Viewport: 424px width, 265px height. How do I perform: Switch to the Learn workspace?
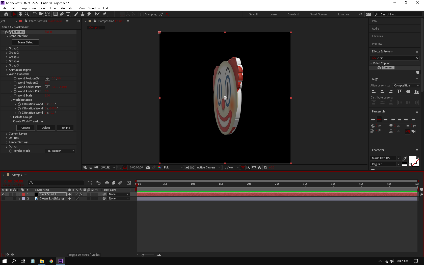273,14
